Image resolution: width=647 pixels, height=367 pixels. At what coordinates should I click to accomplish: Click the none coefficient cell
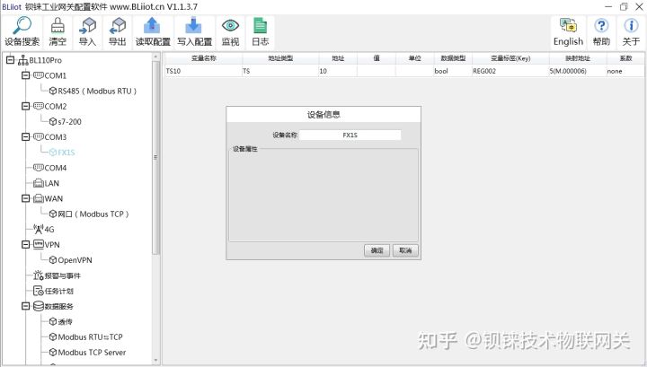click(x=625, y=71)
